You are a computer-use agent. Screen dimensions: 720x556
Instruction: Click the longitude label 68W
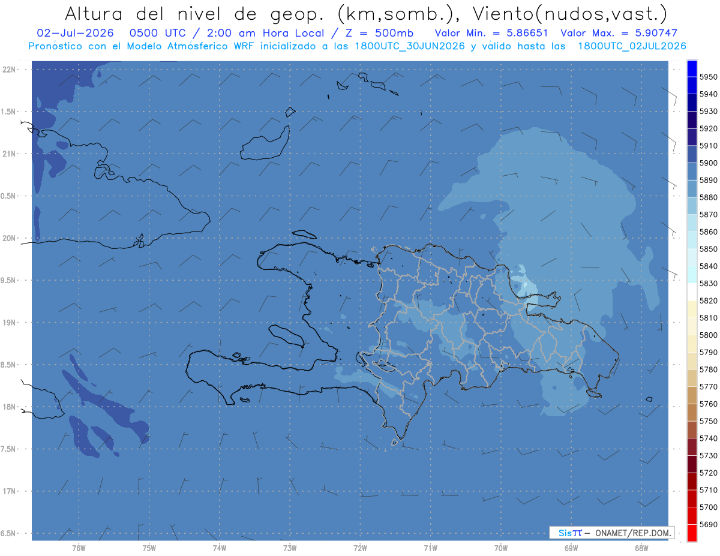click(x=641, y=548)
